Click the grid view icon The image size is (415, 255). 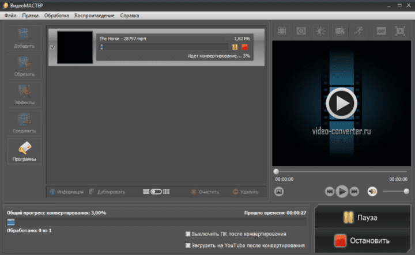tap(166, 192)
